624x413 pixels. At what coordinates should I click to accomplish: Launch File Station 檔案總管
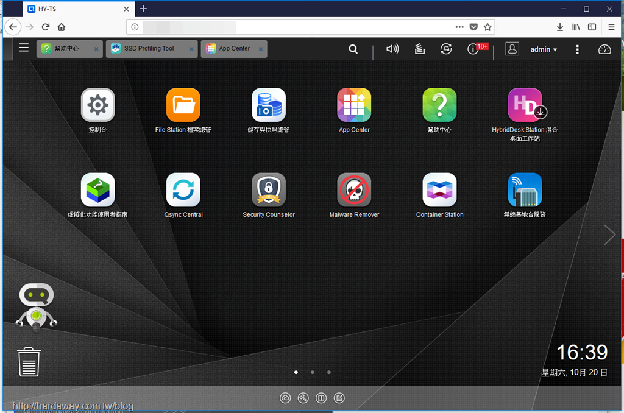point(183,105)
